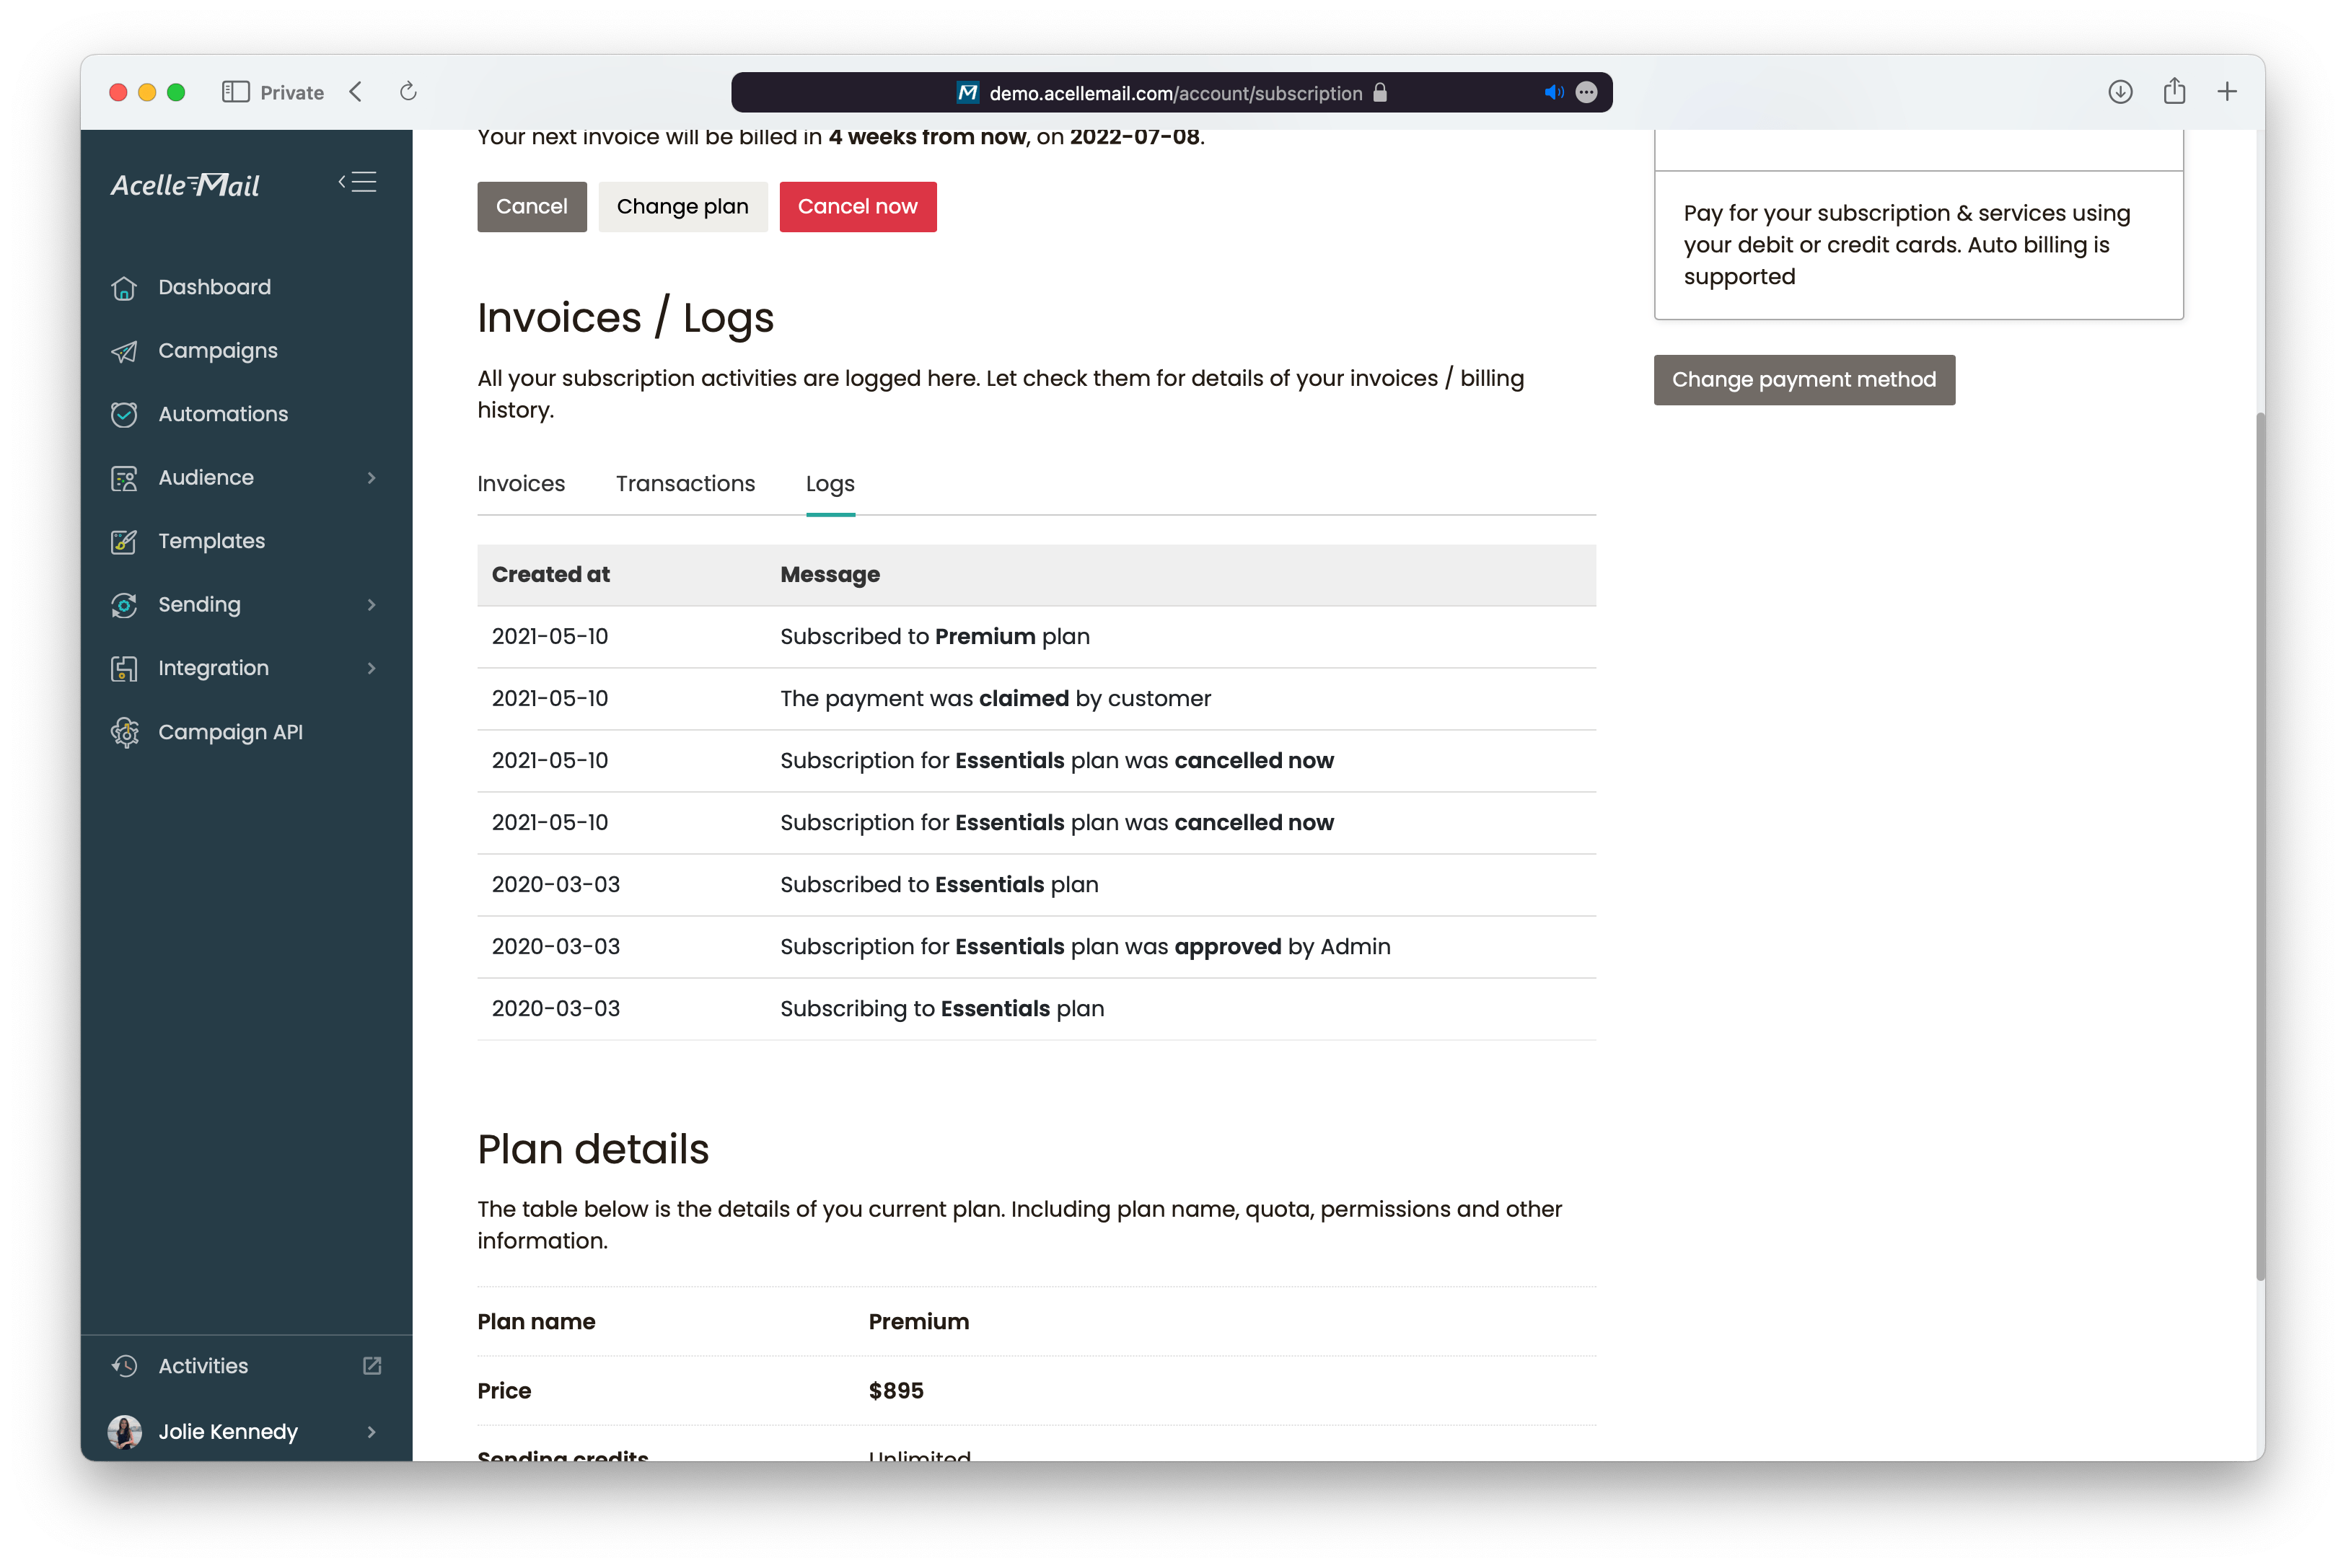Reload the page with refresh icon
Screen dimensions: 2346x1568
point(408,92)
